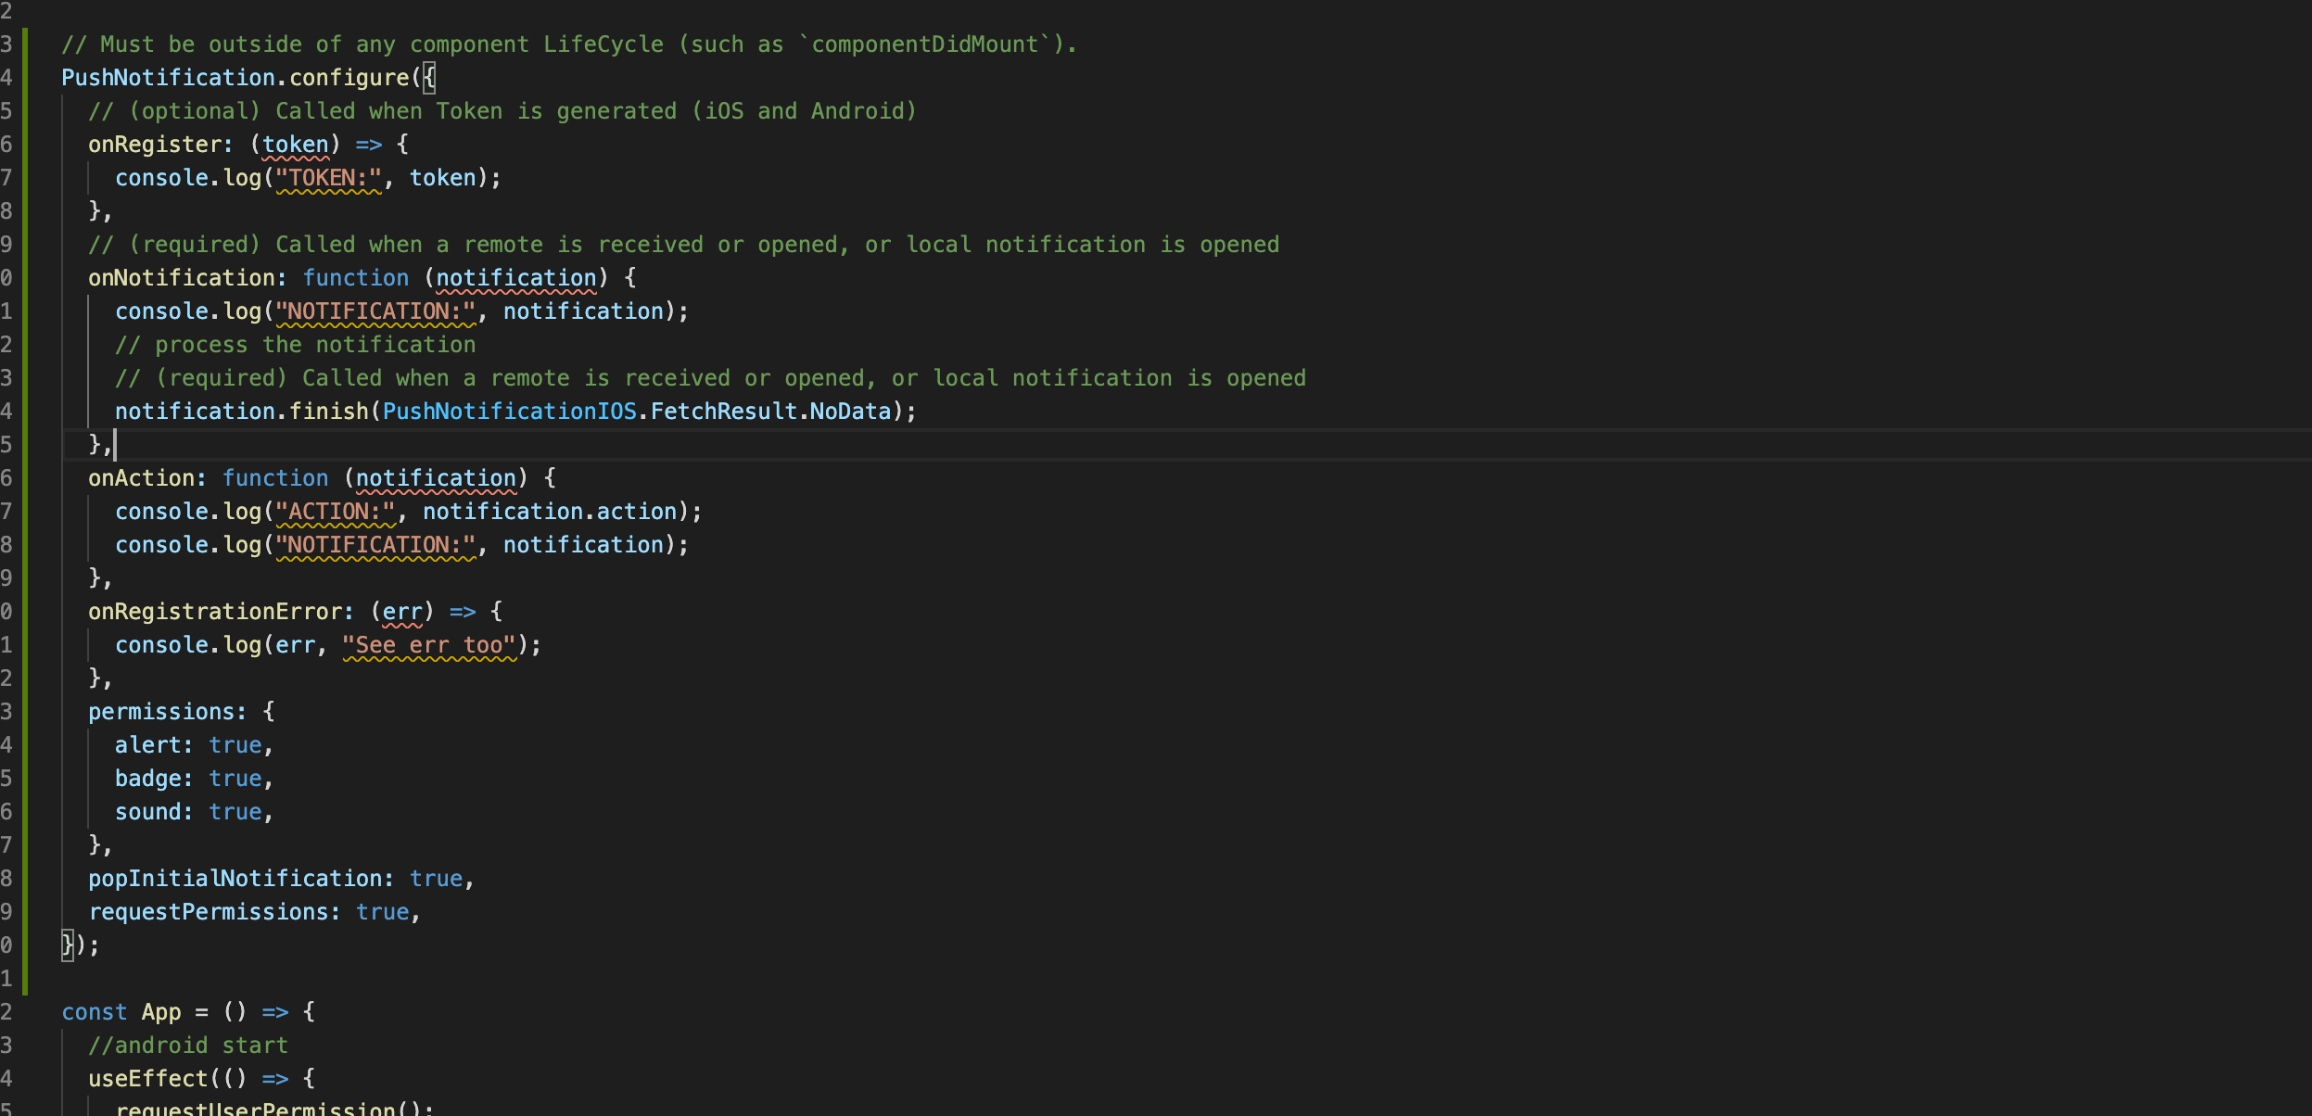Click the underlined token parameter in onRegister

(x=296, y=144)
